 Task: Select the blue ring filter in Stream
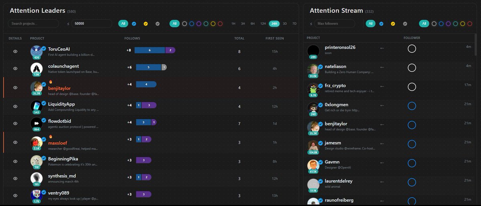(441, 24)
